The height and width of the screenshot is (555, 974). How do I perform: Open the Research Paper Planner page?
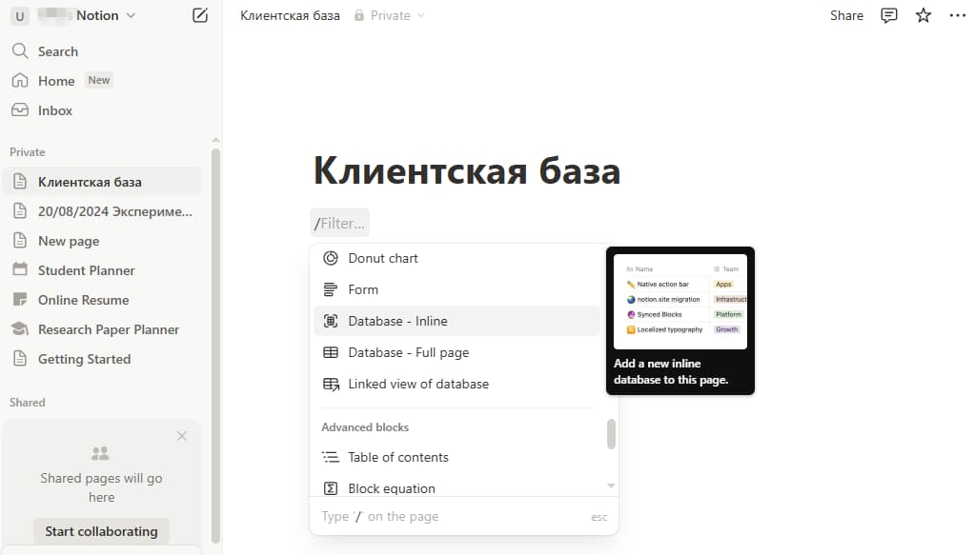coord(102,329)
